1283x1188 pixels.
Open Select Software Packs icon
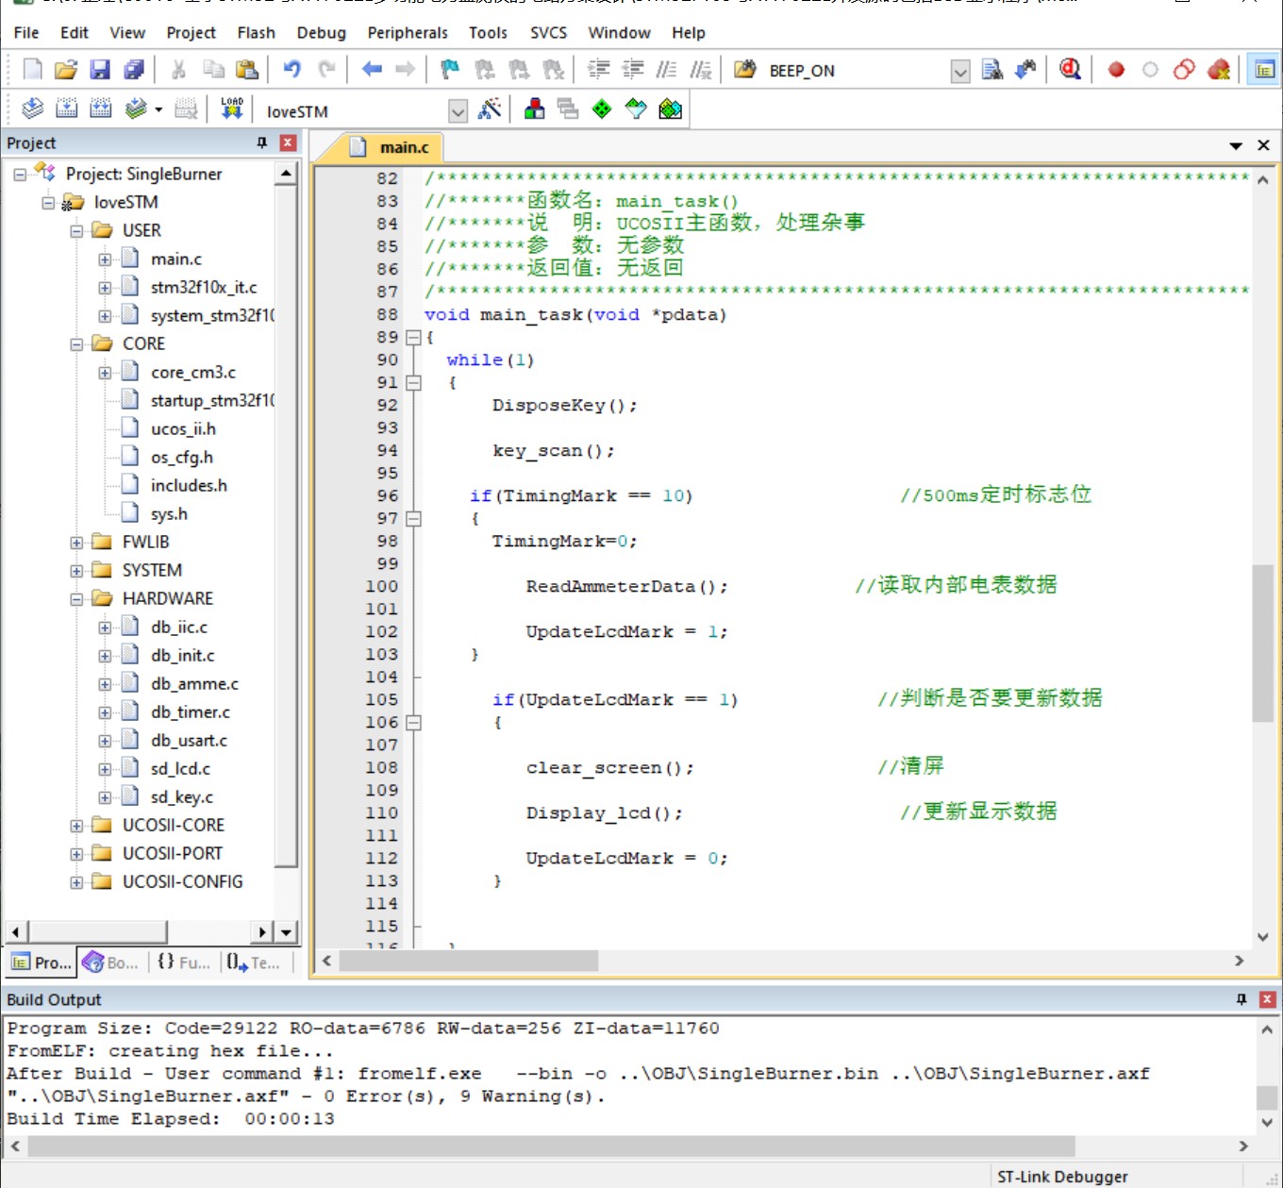coord(636,109)
